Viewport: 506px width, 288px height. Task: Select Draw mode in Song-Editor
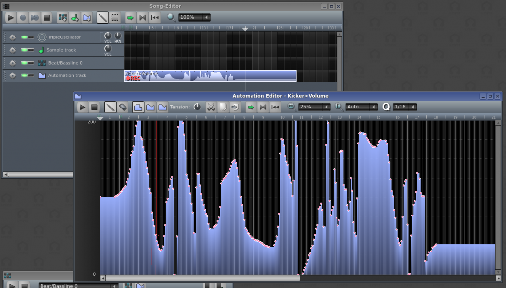(103, 17)
